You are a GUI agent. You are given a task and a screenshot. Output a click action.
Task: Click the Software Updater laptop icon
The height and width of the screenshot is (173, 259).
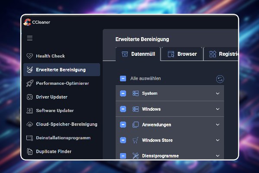coord(30,110)
